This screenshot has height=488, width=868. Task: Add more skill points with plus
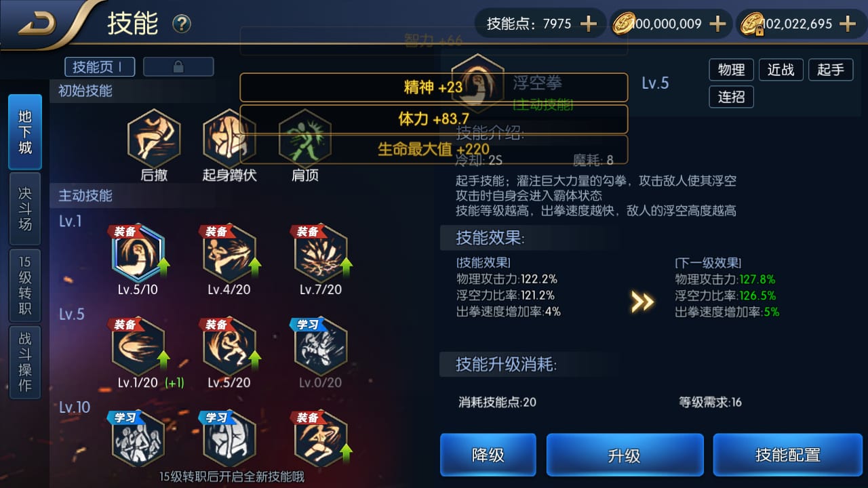coord(588,24)
